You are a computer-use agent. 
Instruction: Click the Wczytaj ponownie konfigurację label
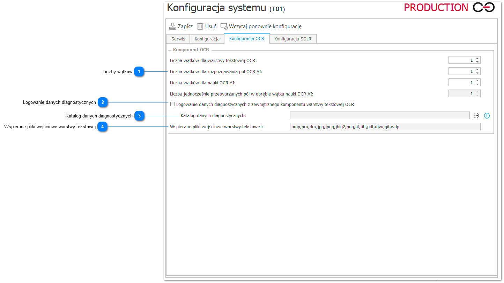(265, 26)
